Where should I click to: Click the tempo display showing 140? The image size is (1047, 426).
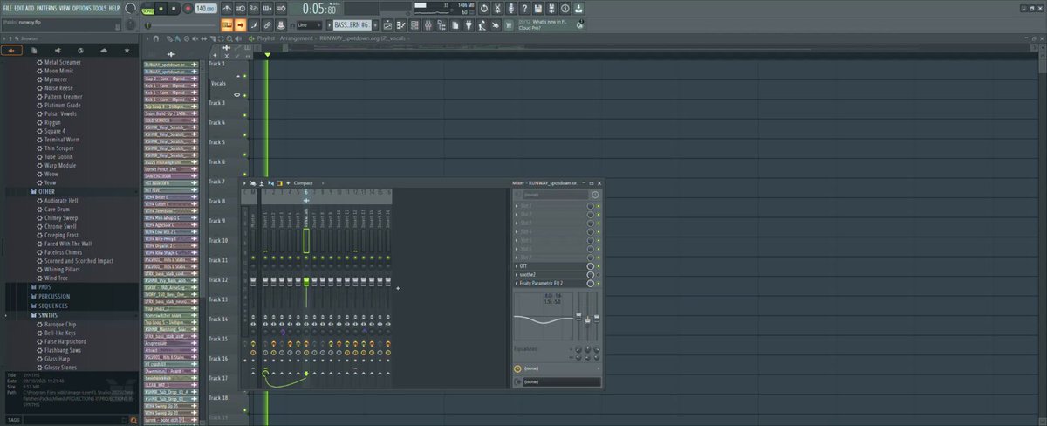point(205,8)
